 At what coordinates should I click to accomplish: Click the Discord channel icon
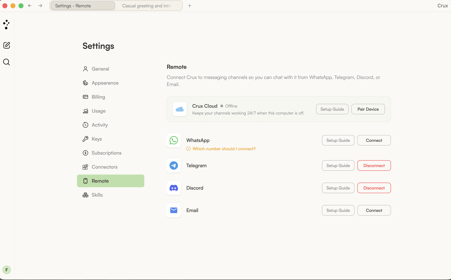point(174,188)
